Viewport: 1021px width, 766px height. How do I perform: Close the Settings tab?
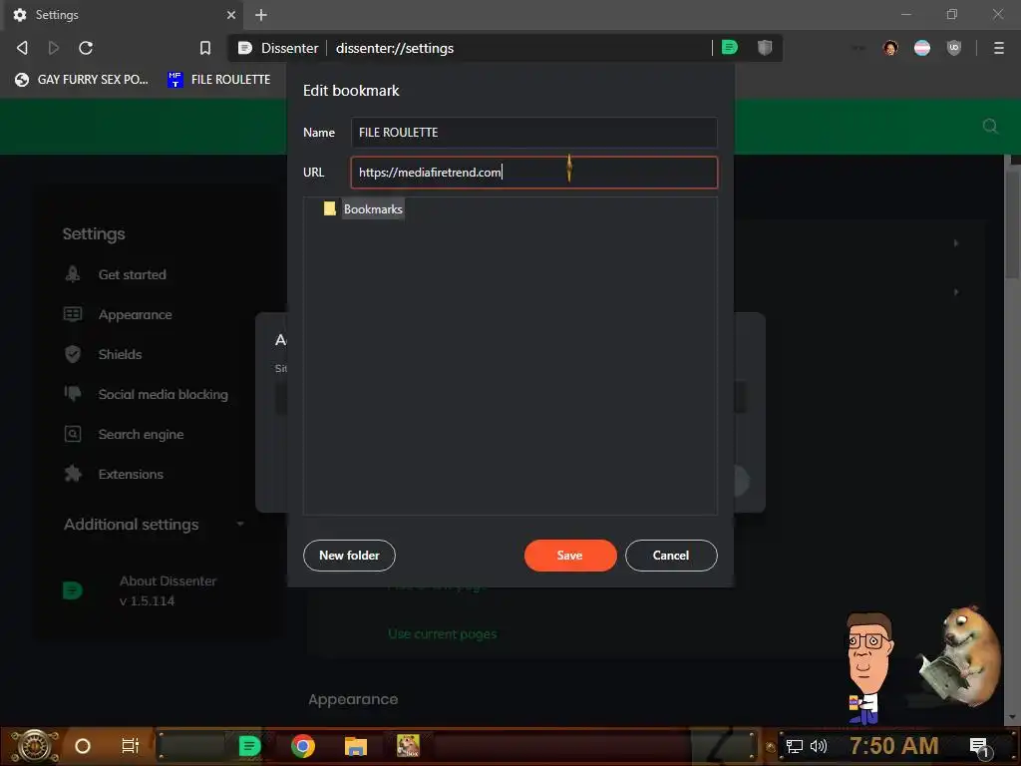tap(231, 15)
